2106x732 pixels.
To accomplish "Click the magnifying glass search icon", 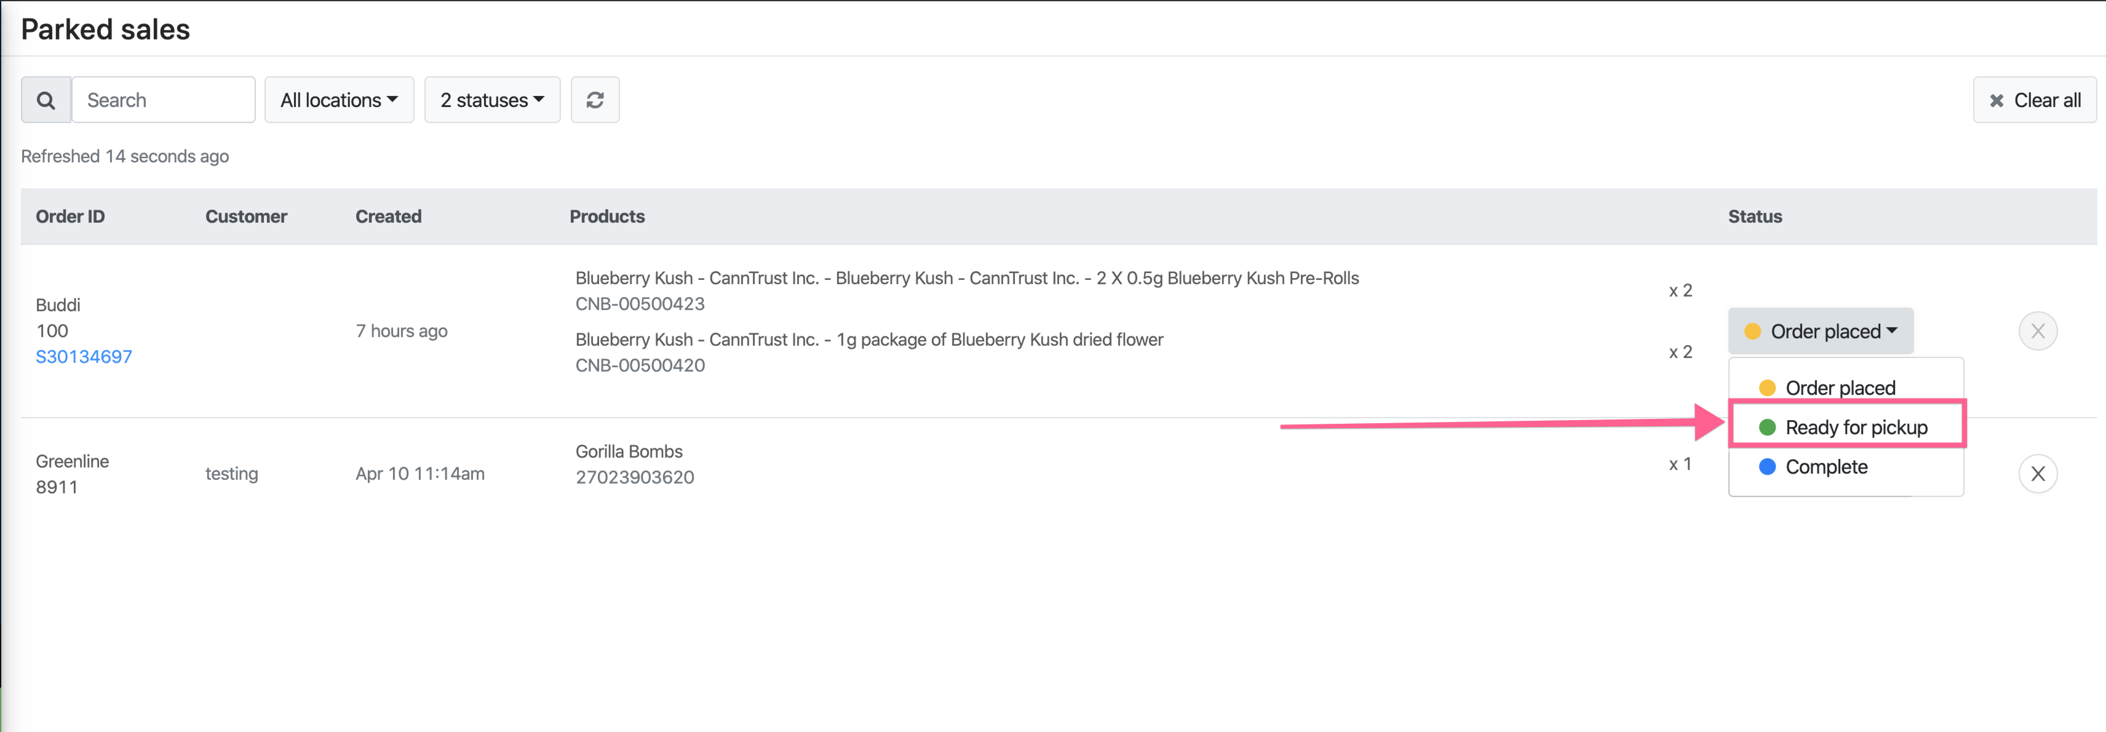I will [46, 100].
